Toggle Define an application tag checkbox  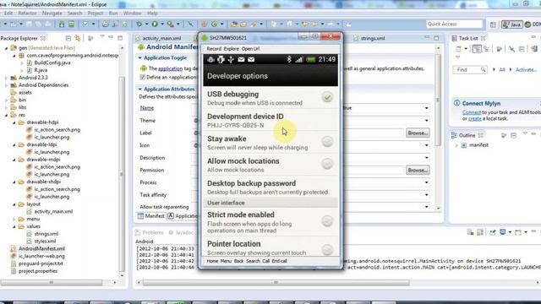pyautogui.click(x=142, y=77)
